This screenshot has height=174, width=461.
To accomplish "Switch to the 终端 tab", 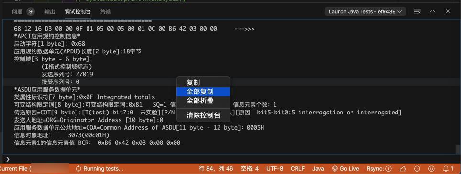I will click(x=106, y=12).
